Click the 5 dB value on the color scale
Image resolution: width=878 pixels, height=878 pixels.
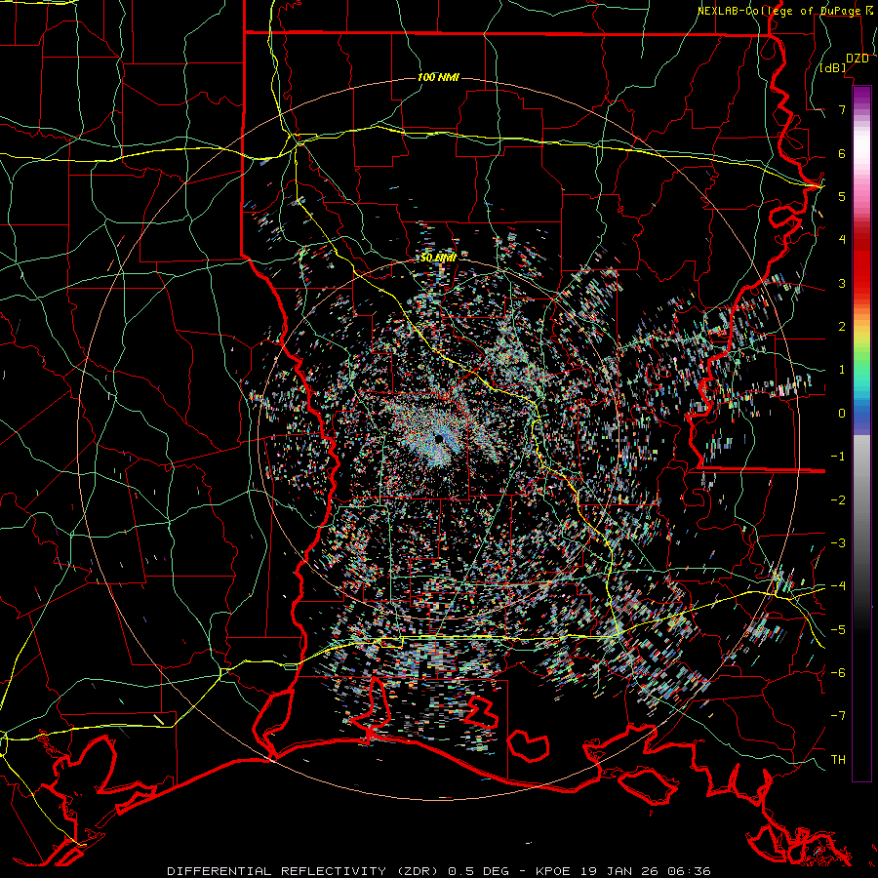click(842, 196)
